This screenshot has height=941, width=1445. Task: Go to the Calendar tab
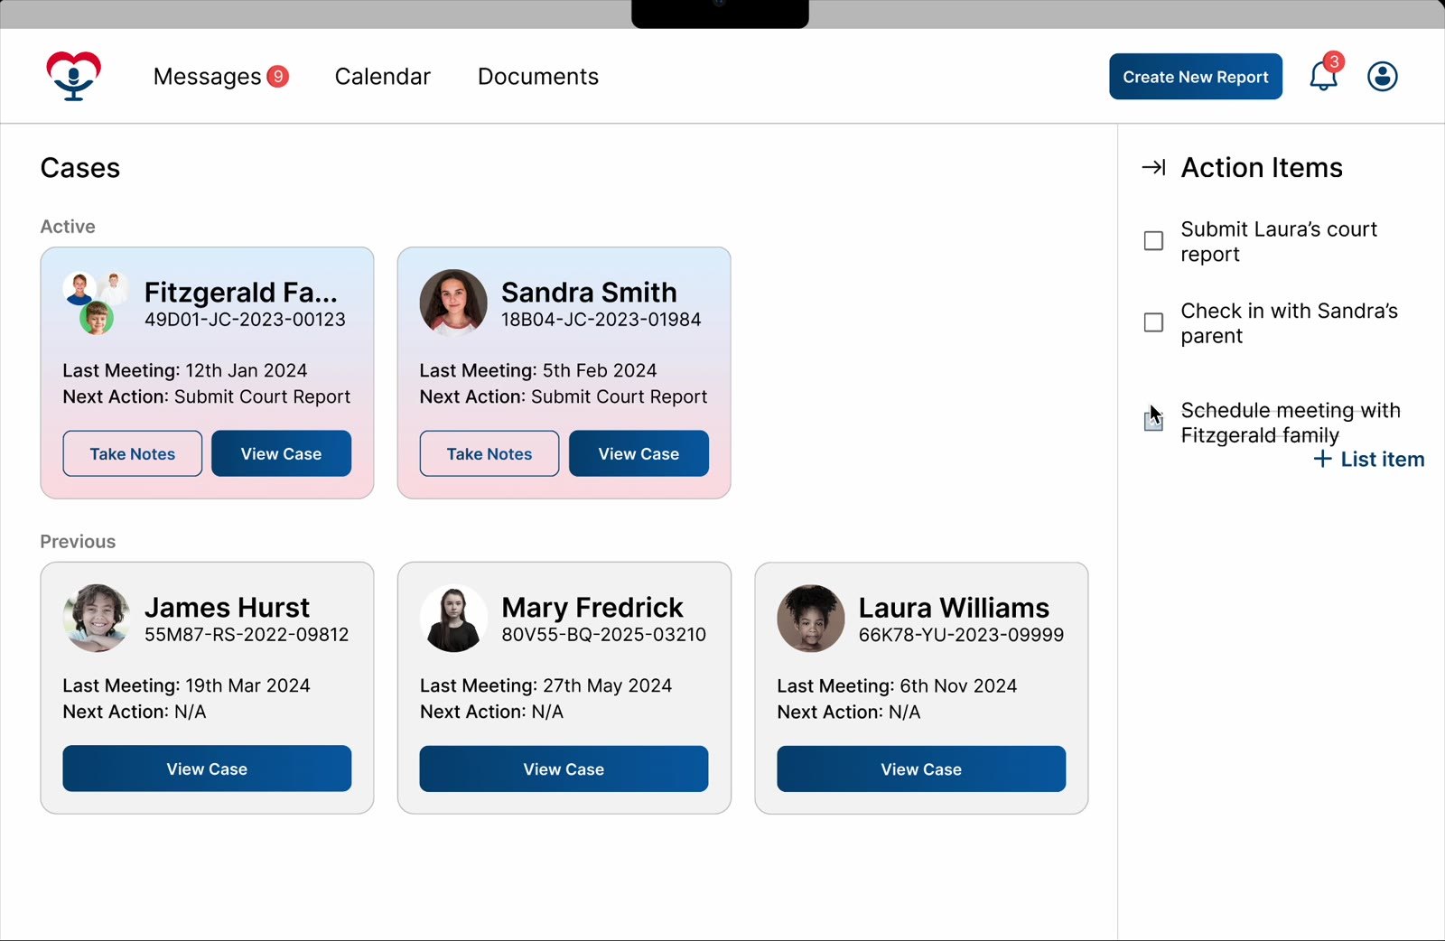[x=383, y=77]
